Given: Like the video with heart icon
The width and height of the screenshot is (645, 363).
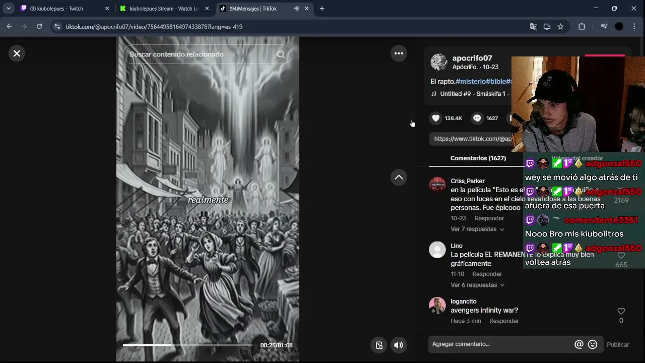Looking at the screenshot, I should (436, 118).
